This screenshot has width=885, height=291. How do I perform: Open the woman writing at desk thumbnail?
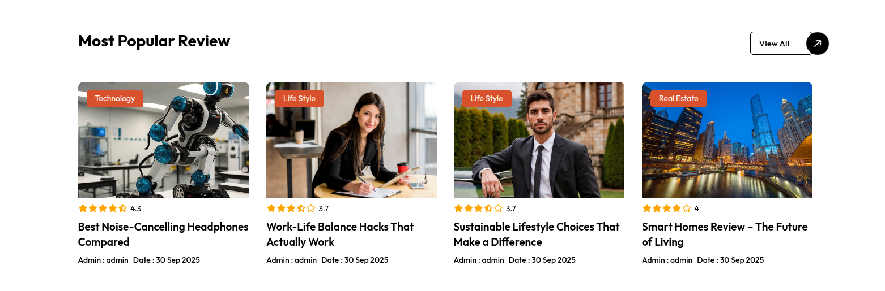351,140
